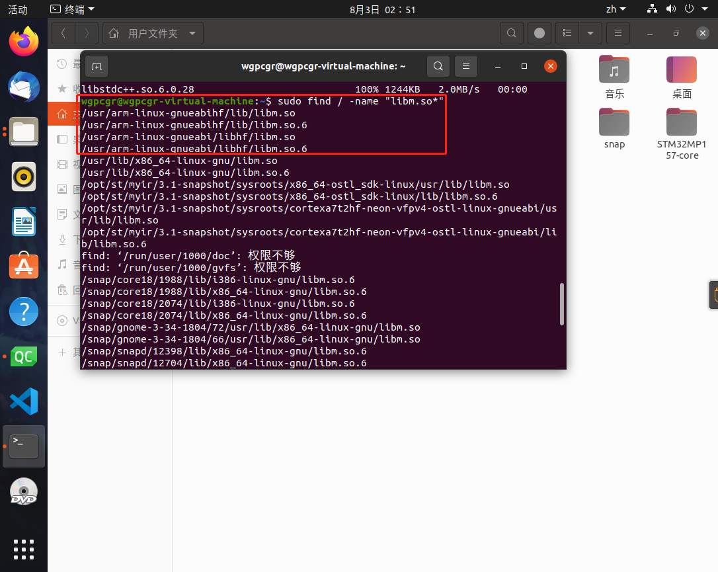Select the Terminal icon in dock
The width and height of the screenshot is (718, 572).
pyautogui.click(x=24, y=446)
